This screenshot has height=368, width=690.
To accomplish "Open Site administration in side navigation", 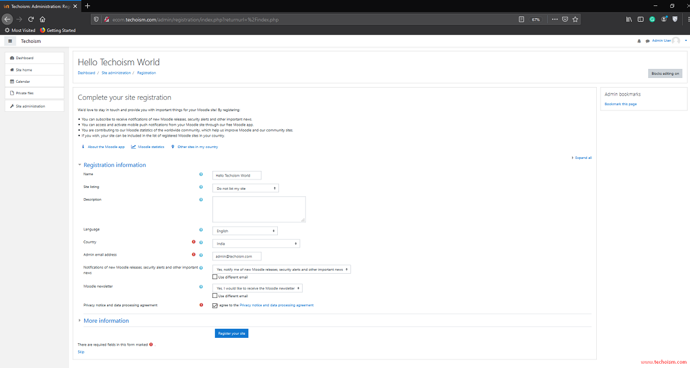I will coord(34,106).
